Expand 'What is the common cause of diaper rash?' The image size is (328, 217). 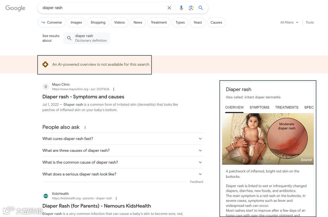123,163
